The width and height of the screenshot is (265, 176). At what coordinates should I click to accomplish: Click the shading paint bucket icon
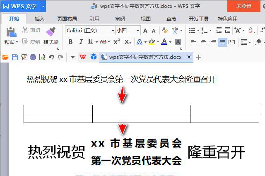[x=258, y=42]
